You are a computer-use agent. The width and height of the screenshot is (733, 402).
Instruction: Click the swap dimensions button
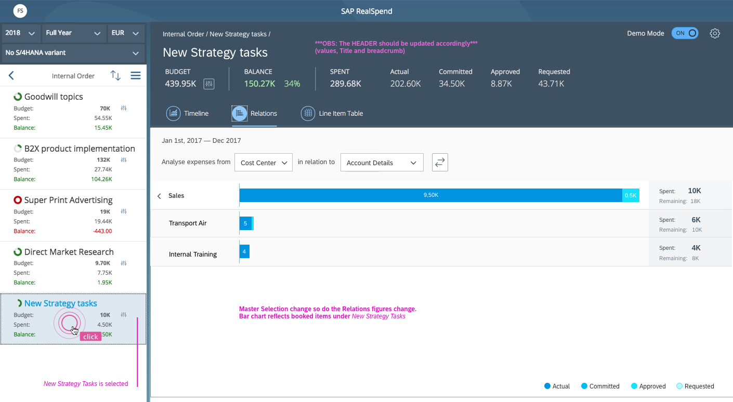coord(440,163)
